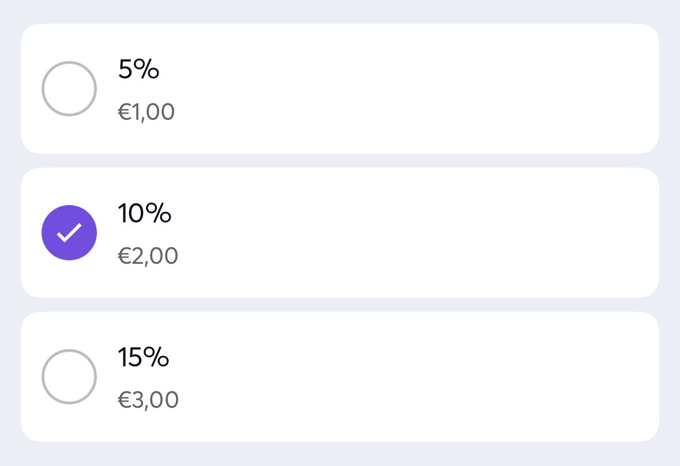This screenshot has width=680, height=466.
Task: Click the gap between 10% and 15% cards
Action: click(340, 305)
